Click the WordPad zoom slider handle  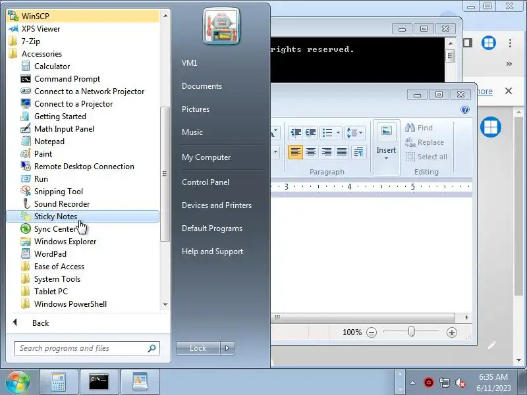[411, 332]
